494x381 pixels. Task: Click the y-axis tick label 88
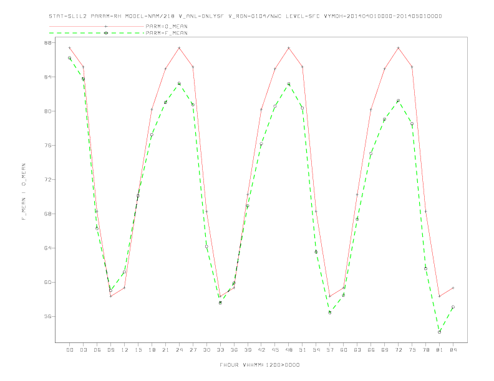(x=49, y=43)
